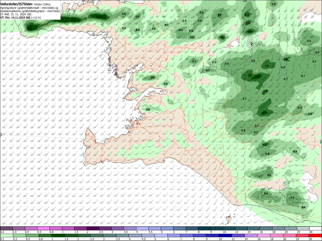Click the '0.2' label in upper legend row
The image size is (322, 241).
click(2, 232)
